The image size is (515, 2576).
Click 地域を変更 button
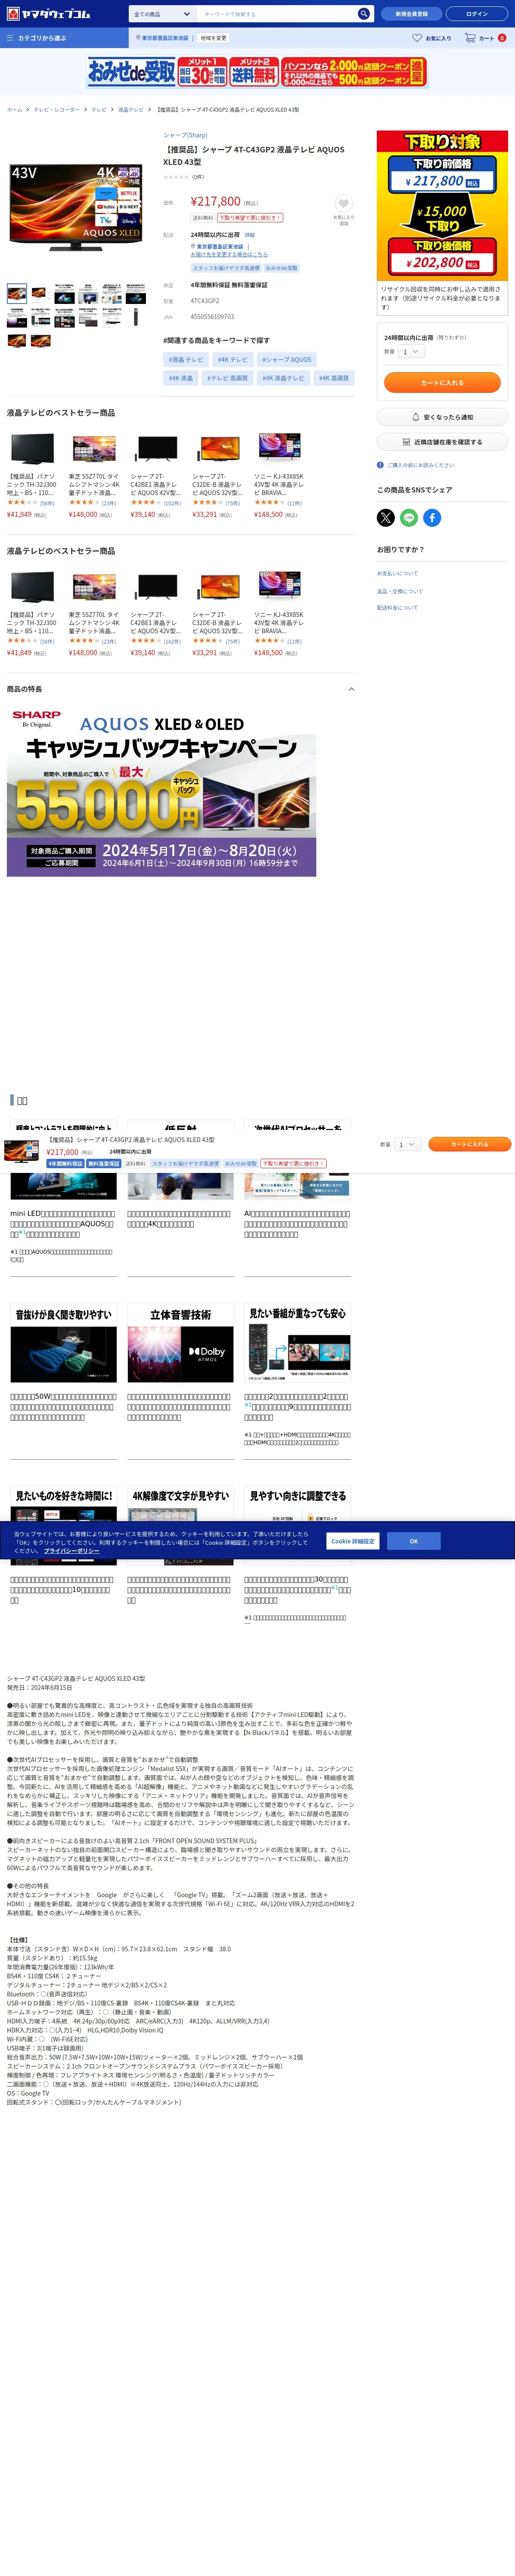(213, 38)
